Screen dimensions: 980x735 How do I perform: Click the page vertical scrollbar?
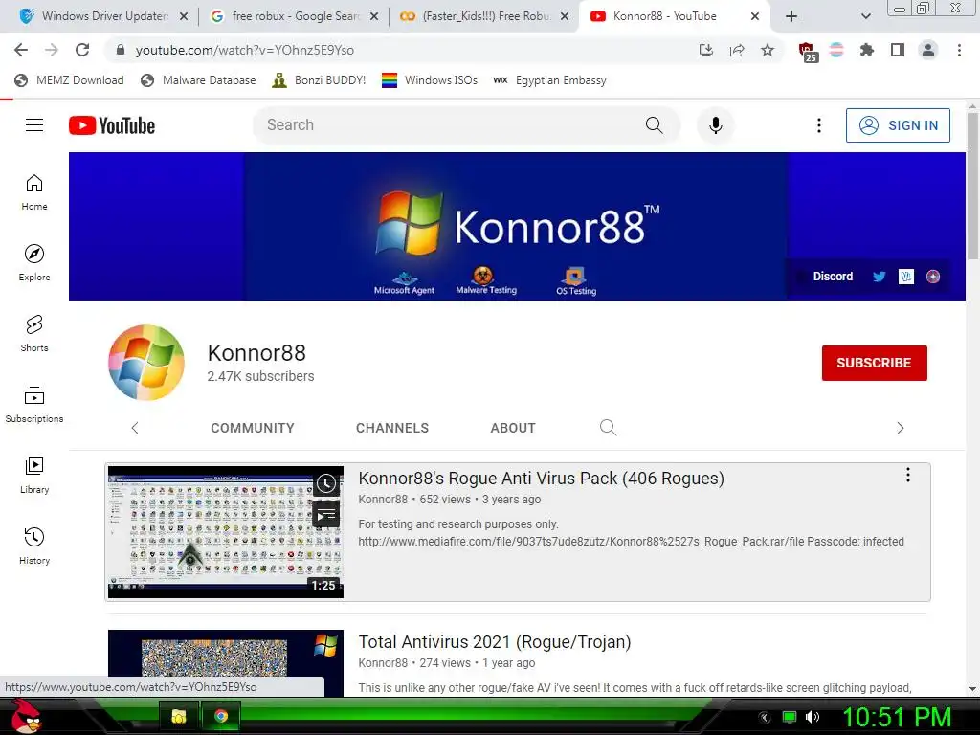[972, 187]
